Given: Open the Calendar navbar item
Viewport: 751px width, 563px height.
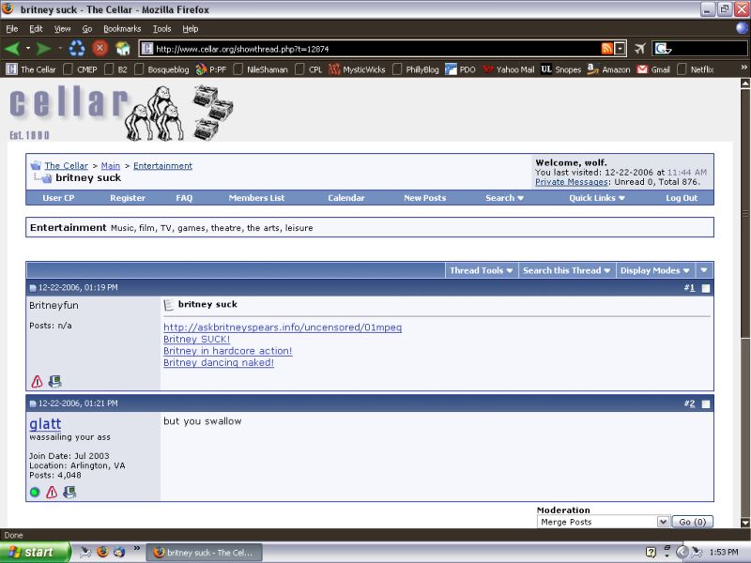Looking at the screenshot, I should 345,198.
